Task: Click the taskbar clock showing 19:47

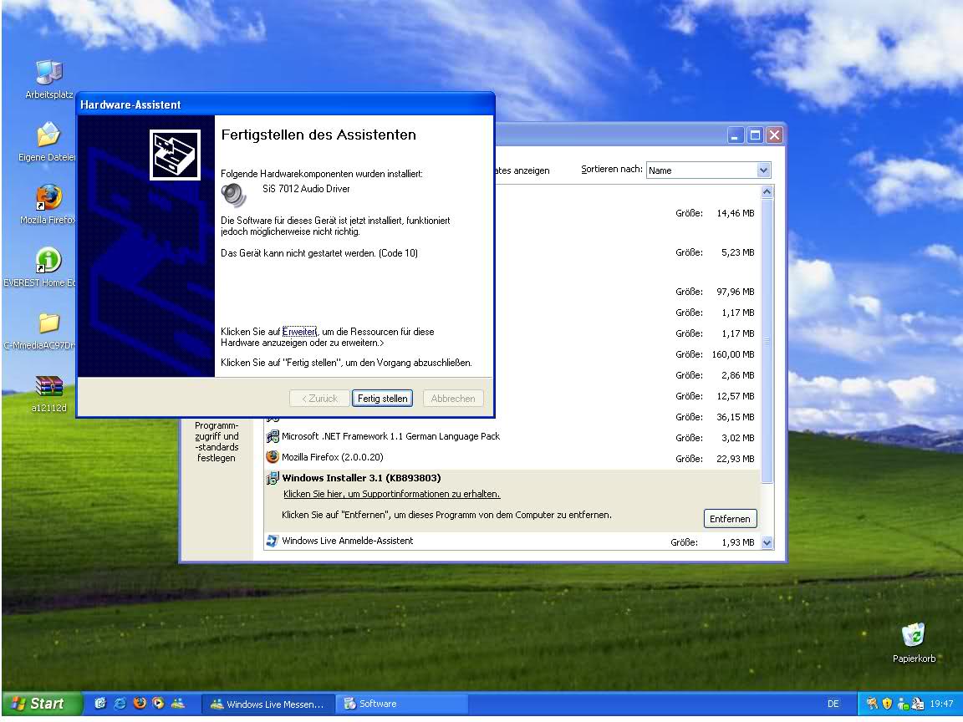Action: coord(941,704)
